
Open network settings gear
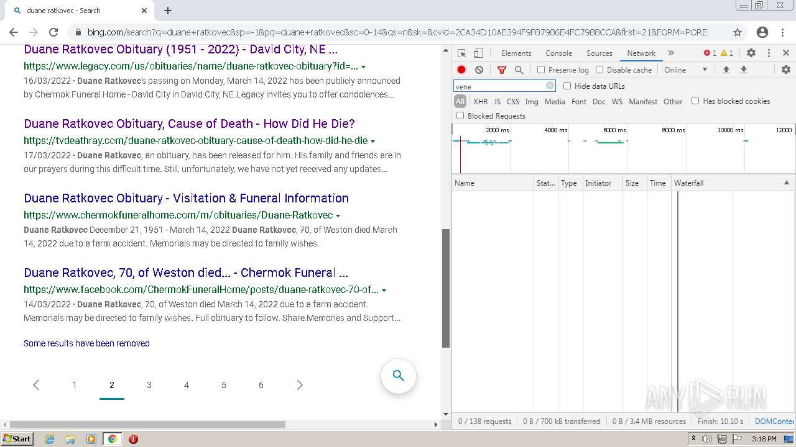[x=786, y=70]
